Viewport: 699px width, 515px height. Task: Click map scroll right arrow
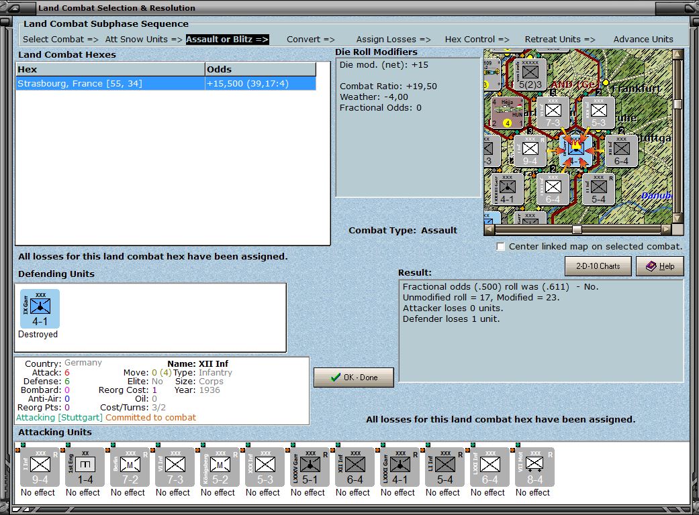[666, 230]
